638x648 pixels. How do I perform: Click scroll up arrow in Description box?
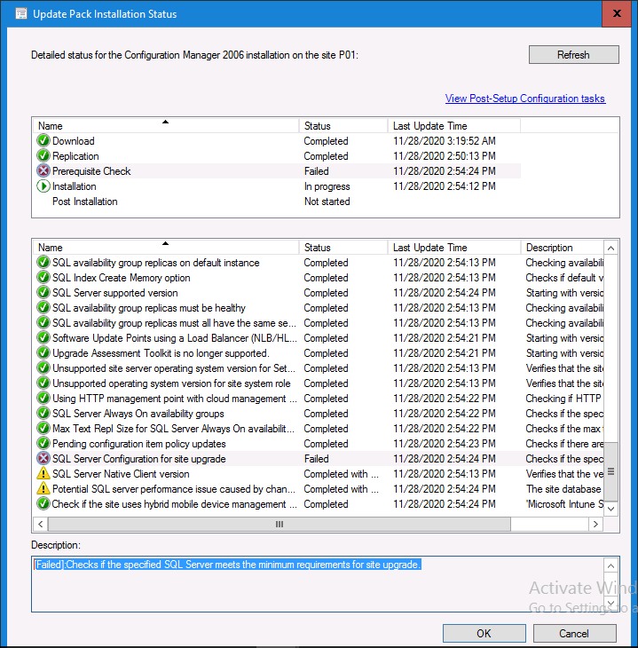click(x=610, y=565)
